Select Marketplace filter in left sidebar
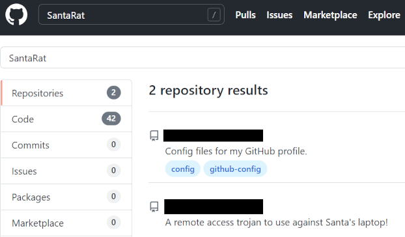This screenshot has height=237, width=405. [x=66, y=223]
